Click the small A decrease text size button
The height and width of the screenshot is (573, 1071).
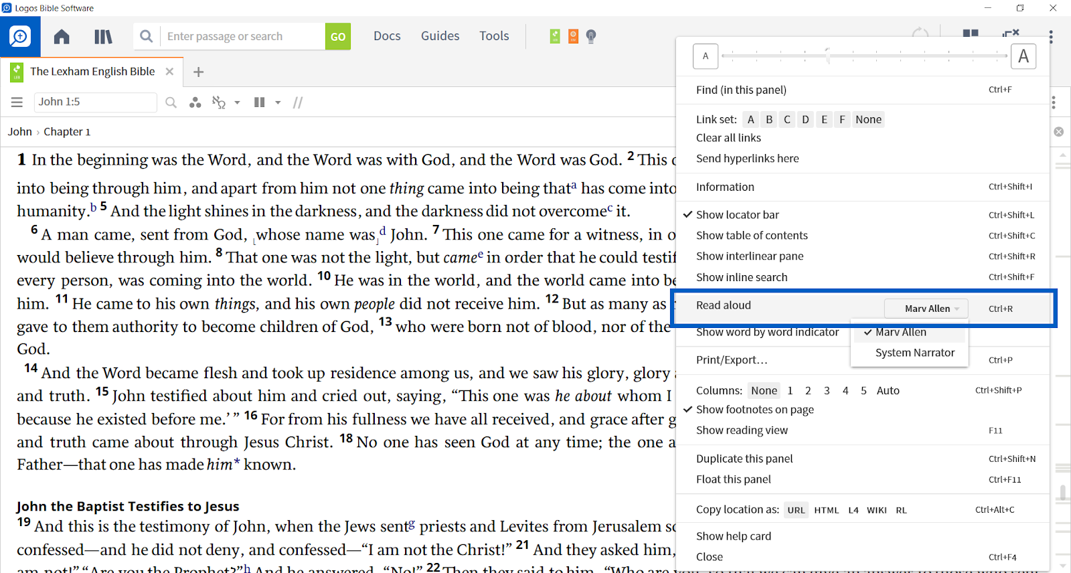click(x=706, y=56)
